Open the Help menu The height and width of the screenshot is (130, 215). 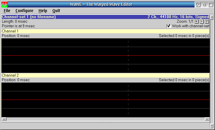tap(43, 11)
